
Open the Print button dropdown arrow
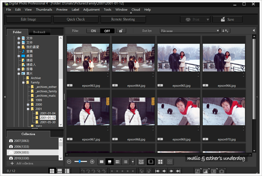click(208, 19)
